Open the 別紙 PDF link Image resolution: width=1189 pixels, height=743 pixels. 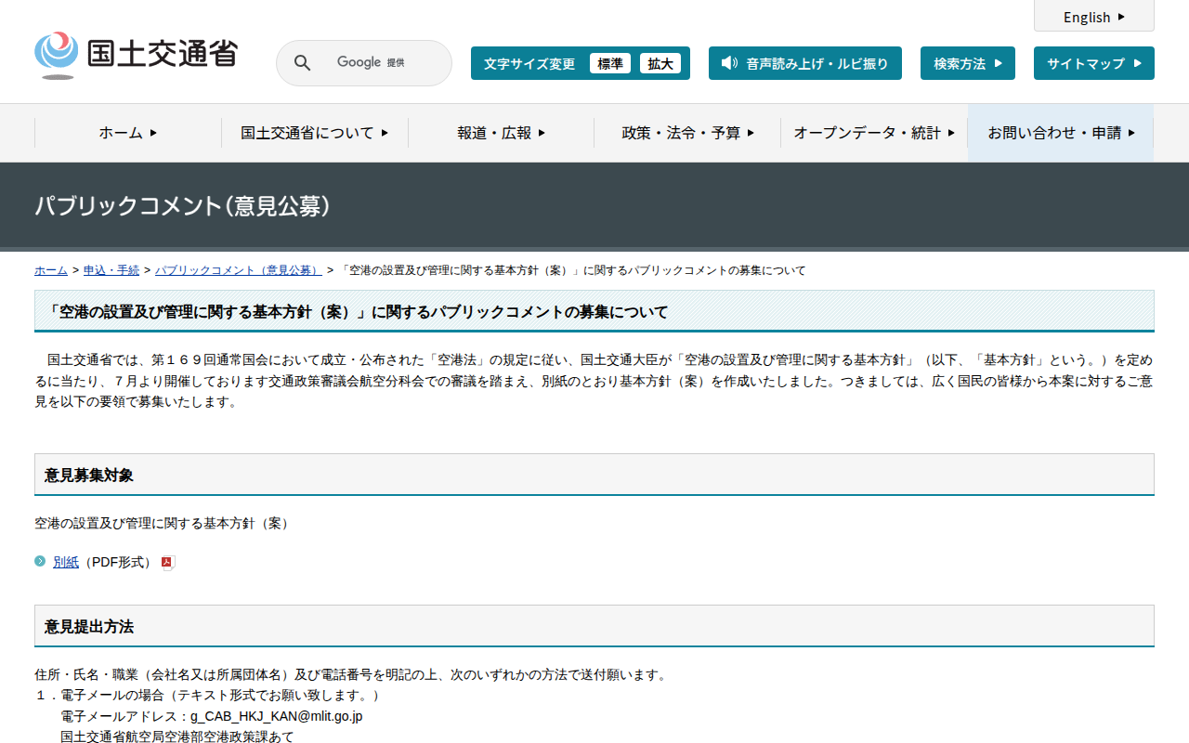(x=66, y=562)
